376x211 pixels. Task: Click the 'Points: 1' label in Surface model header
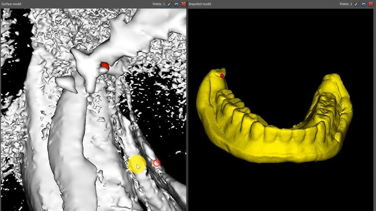pyautogui.click(x=159, y=4)
